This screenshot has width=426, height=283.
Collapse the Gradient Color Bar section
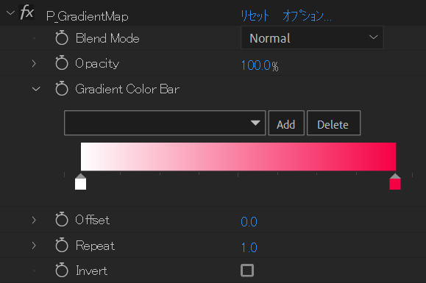coord(36,89)
